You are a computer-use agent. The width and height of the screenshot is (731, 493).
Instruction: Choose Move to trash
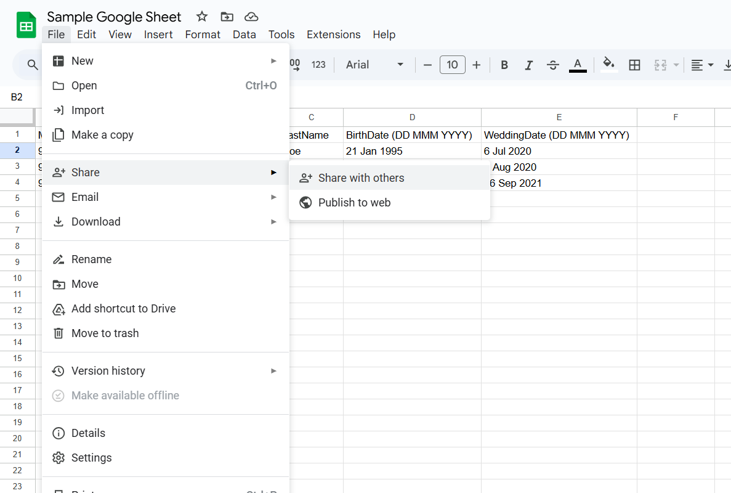pyautogui.click(x=166, y=333)
